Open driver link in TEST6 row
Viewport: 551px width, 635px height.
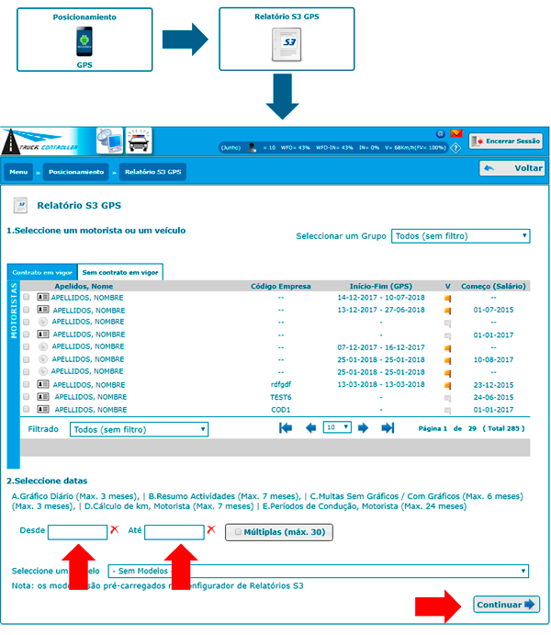pos(91,397)
